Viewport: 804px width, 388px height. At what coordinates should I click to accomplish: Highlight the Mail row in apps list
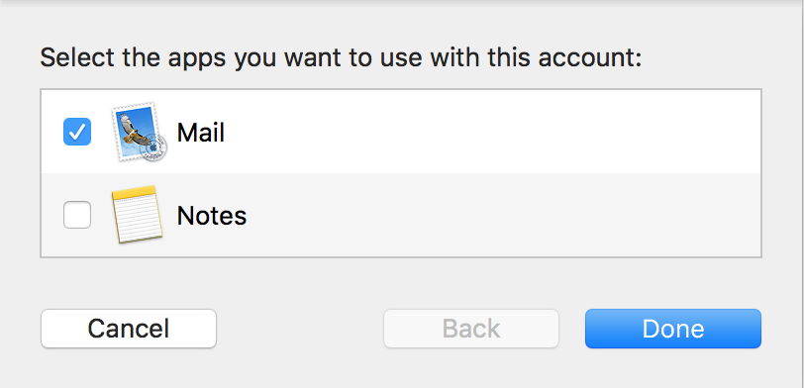[x=401, y=132]
